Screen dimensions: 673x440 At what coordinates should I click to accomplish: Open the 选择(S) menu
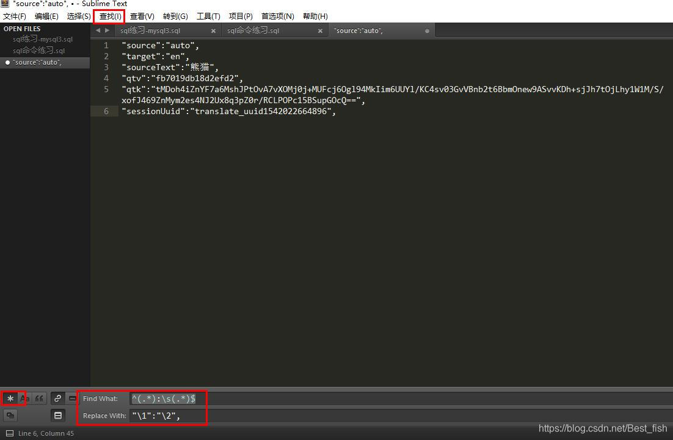(79, 16)
